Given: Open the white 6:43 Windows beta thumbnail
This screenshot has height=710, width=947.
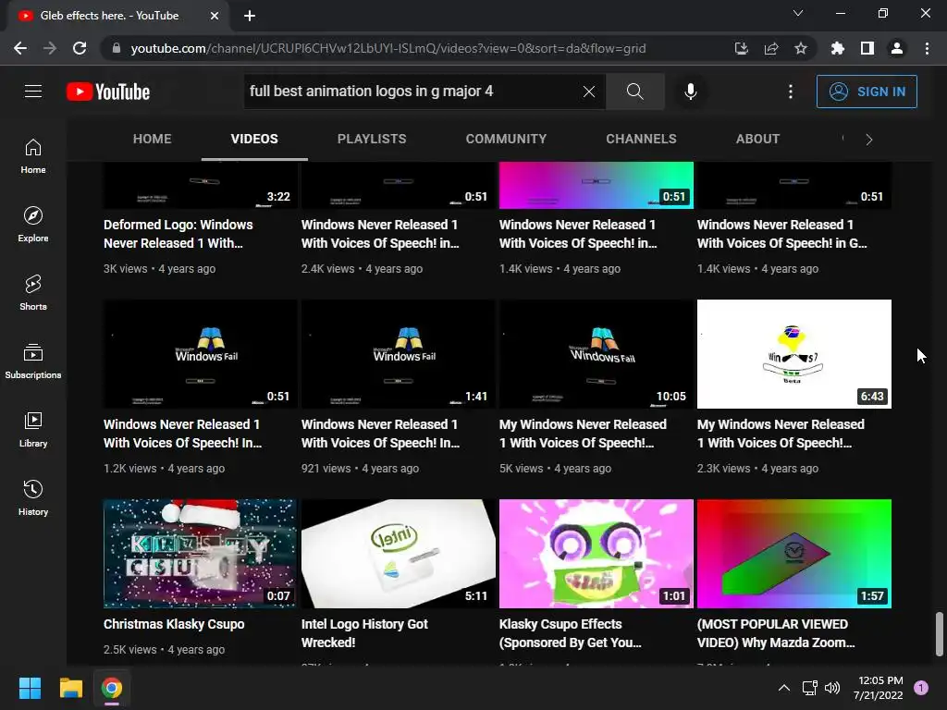Looking at the screenshot, I should tap(794, 354).
